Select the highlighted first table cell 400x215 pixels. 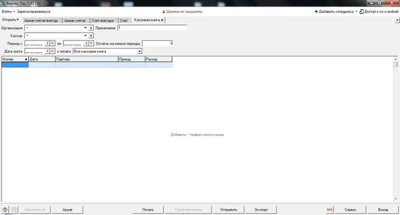pos(15,65)
